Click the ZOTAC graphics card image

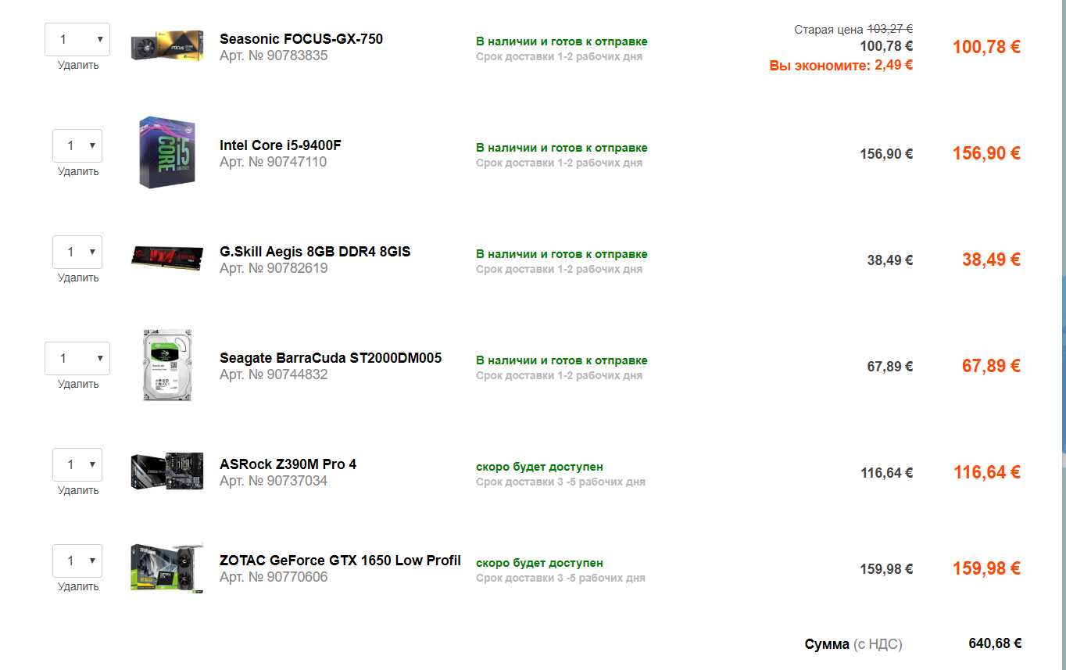(167, 568)
